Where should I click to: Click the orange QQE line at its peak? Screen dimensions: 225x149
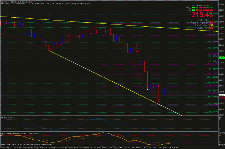pos(103,133)
